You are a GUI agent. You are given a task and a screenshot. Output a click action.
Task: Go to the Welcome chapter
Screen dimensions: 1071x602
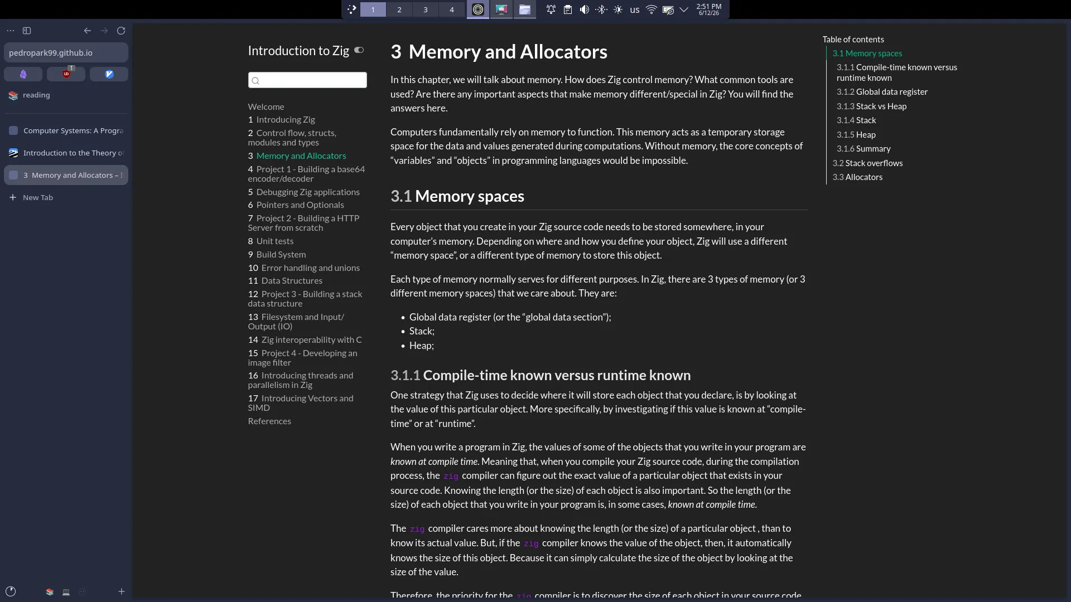(x=266, y=107)
